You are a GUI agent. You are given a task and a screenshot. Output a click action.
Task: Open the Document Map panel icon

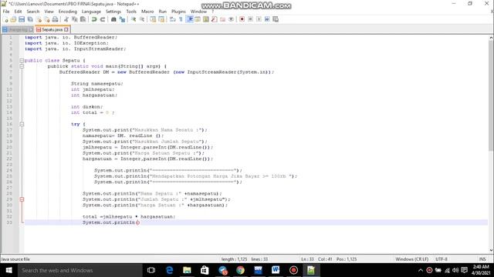(206, 19)
